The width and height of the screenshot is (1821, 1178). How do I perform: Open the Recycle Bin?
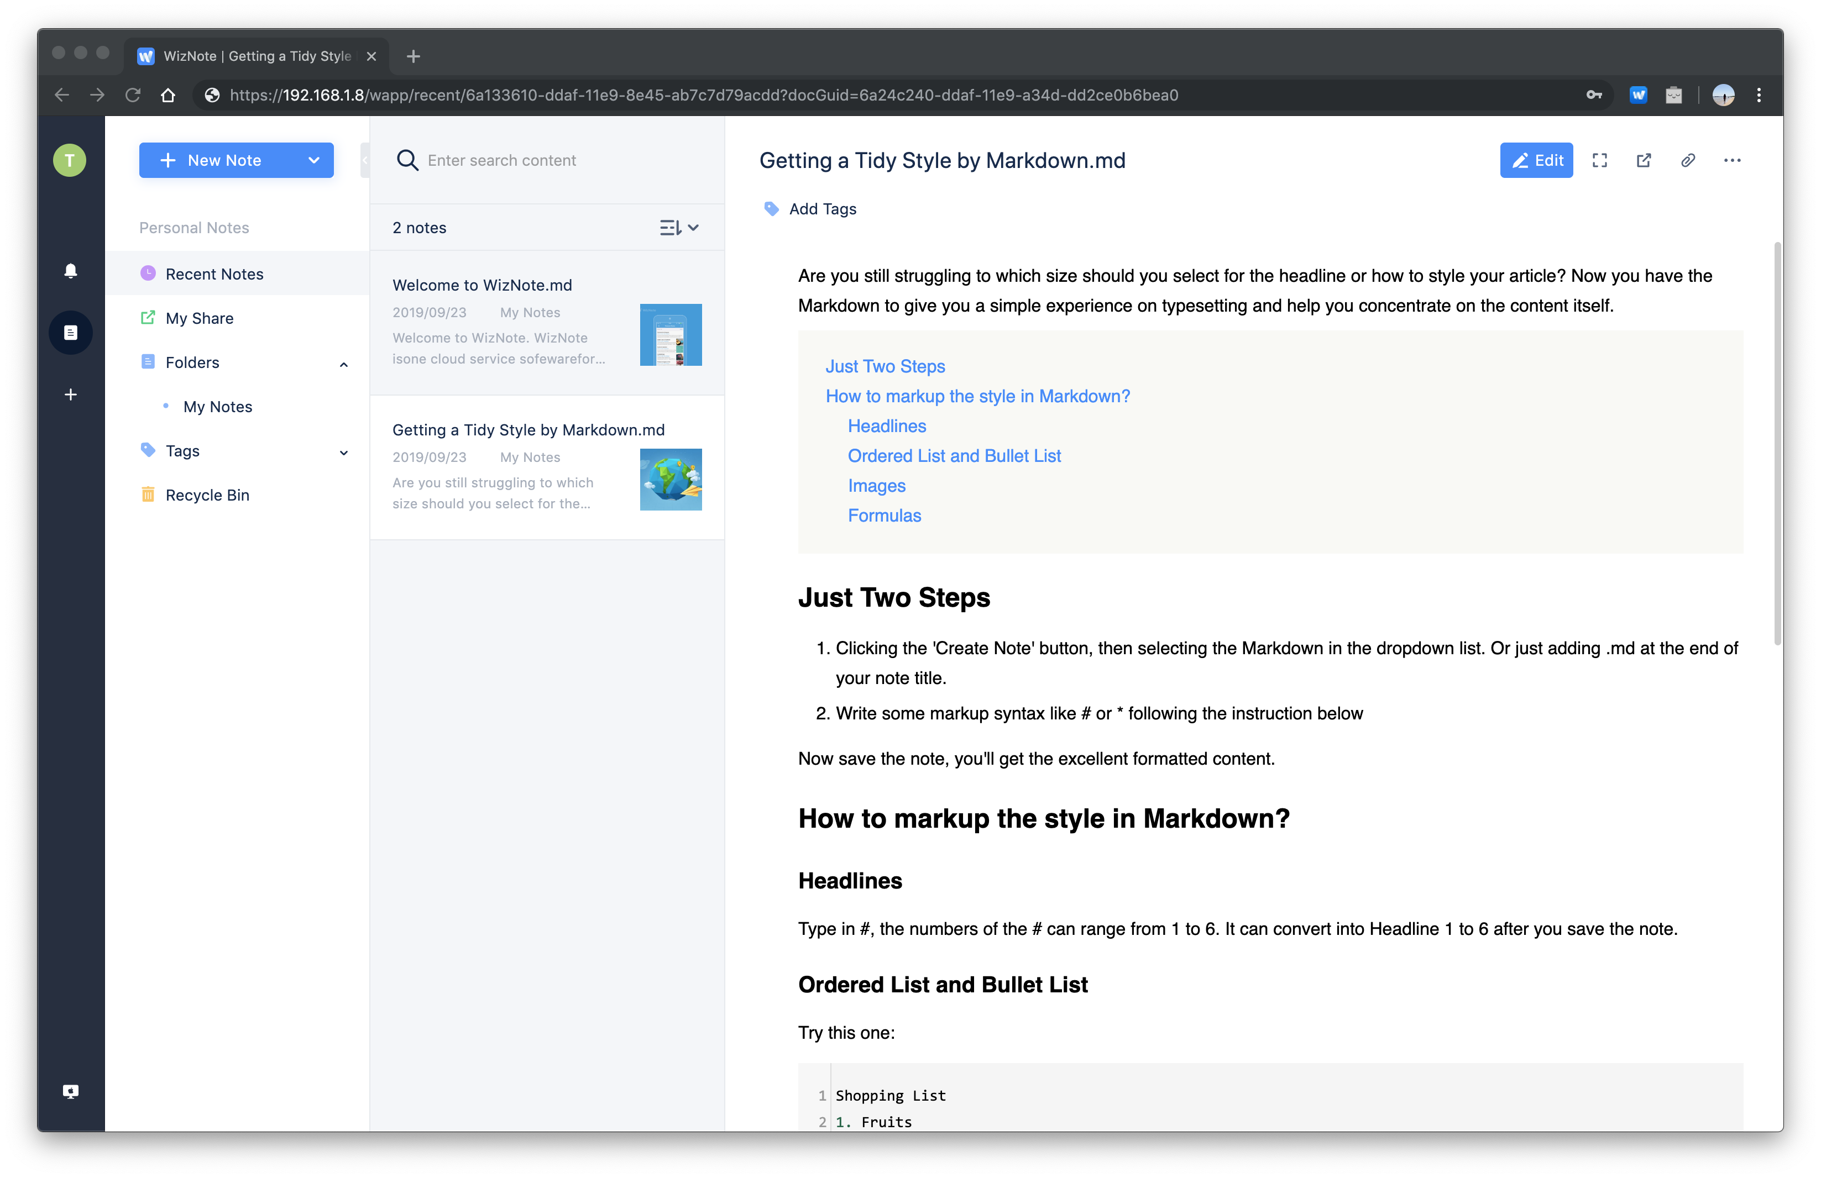pyautogui.click(x=207, y=495)
